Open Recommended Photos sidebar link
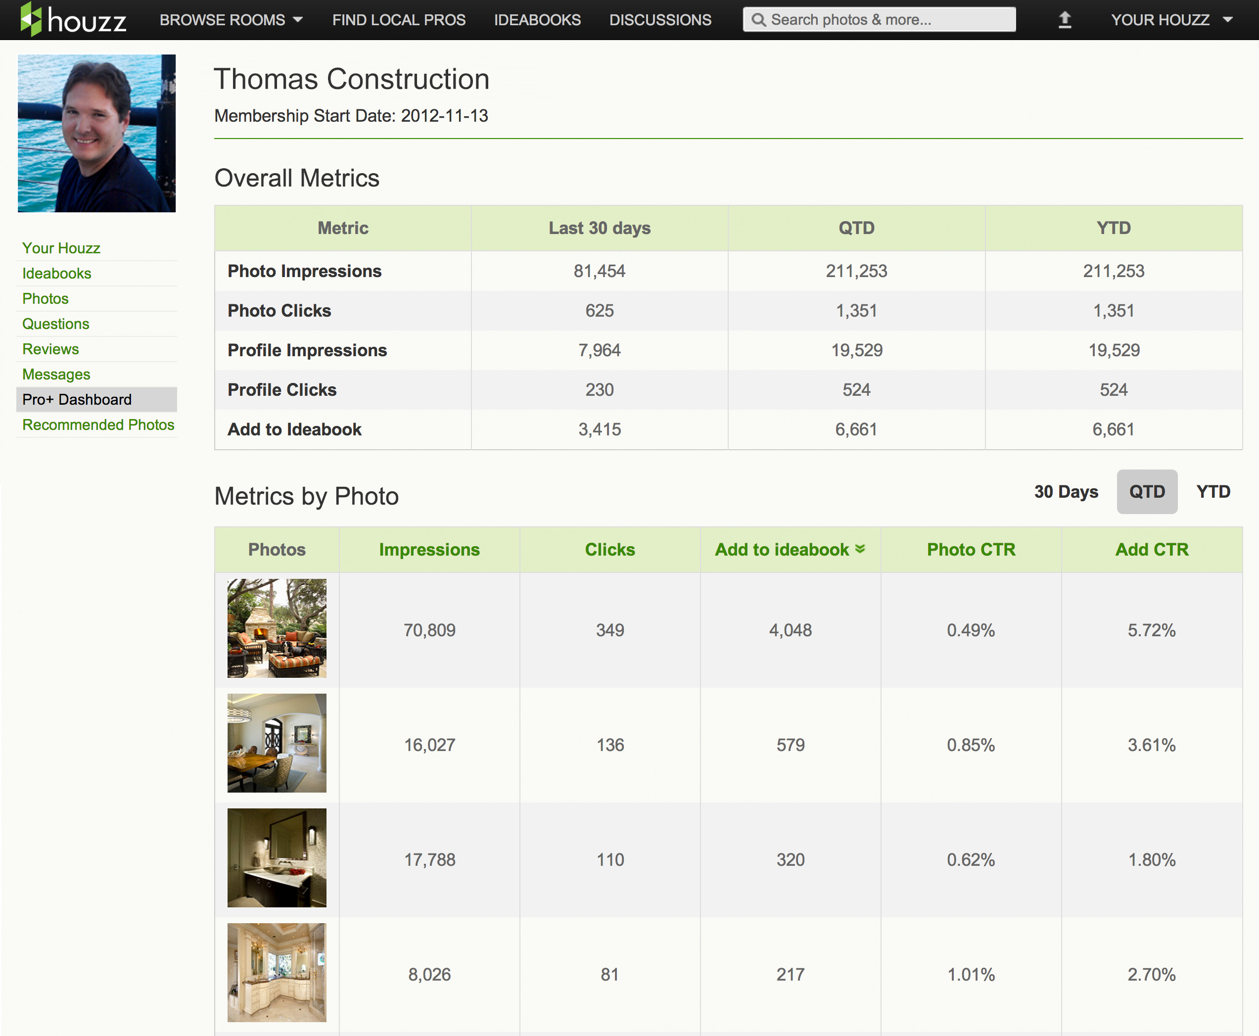Viewport: 1259px width, 1036px height. coord(98,425)
